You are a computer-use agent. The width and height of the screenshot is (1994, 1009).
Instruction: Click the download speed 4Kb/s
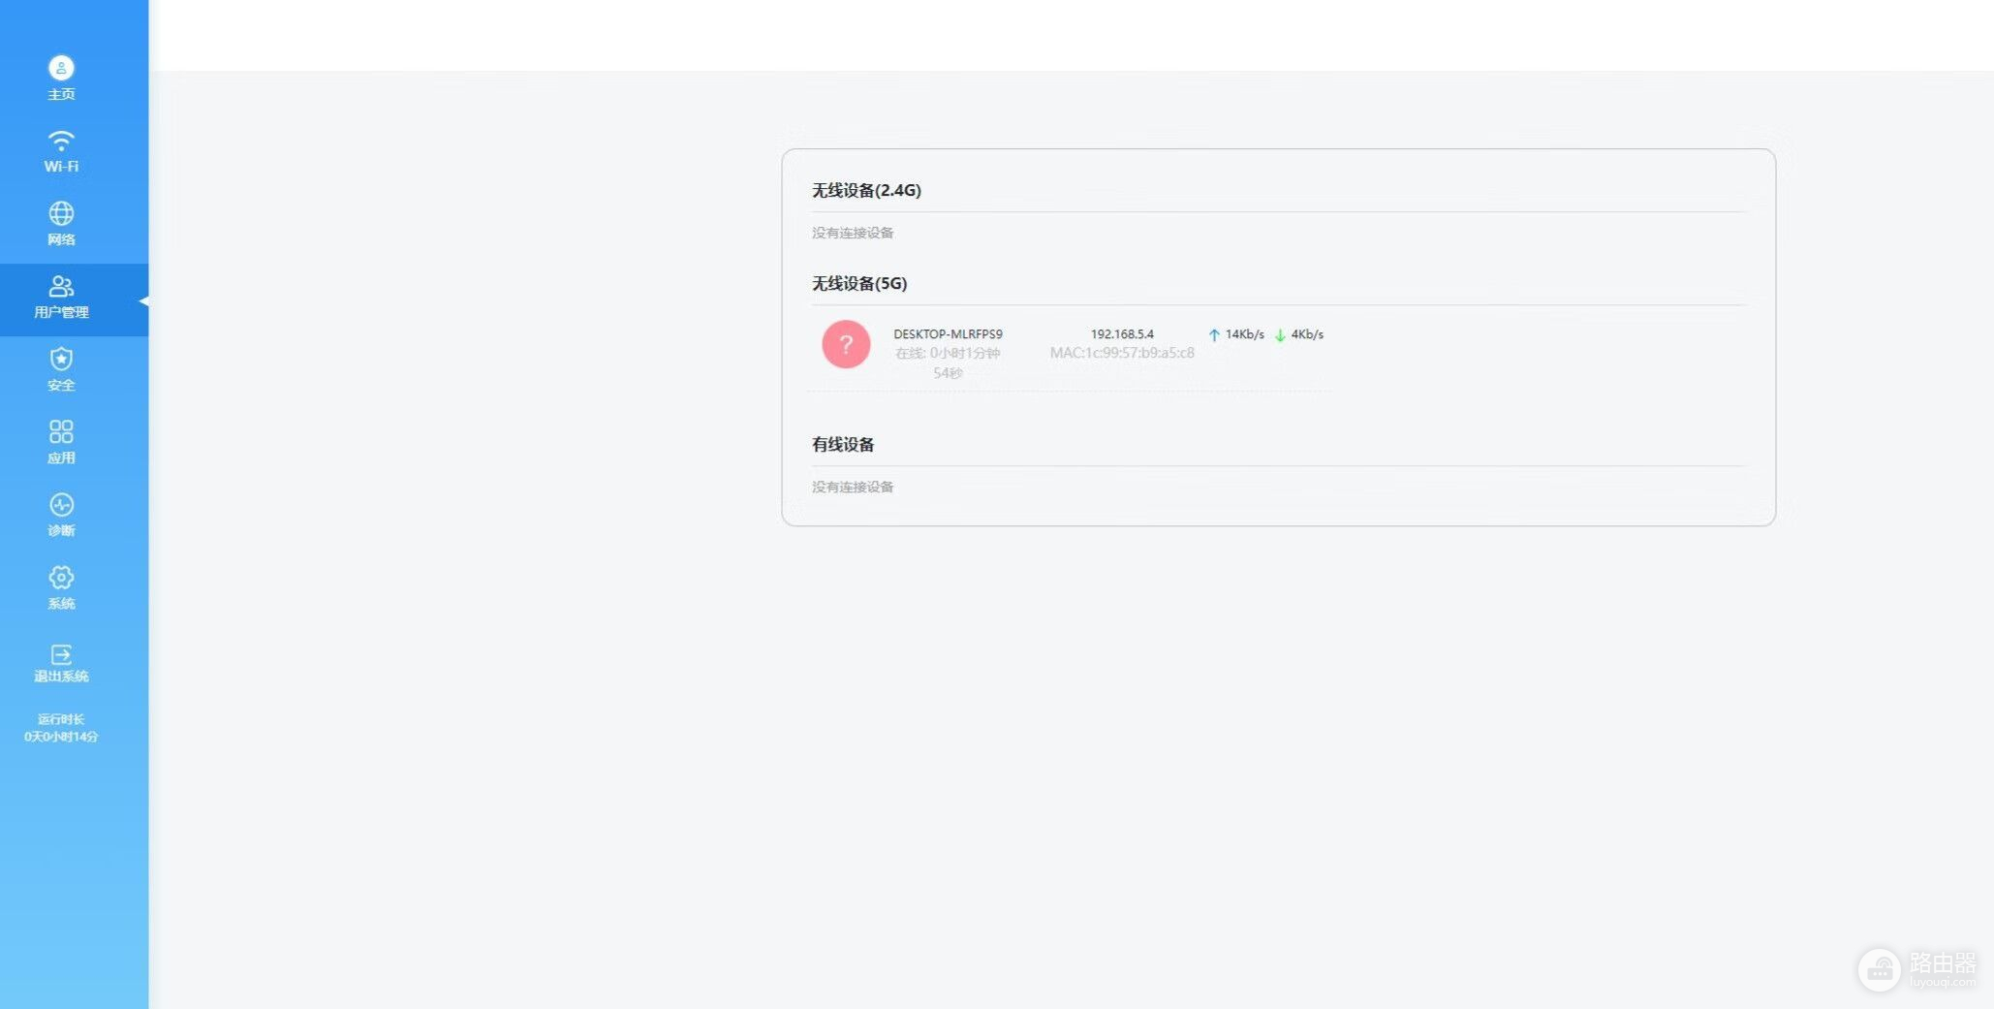click(x=1307, y=334)
